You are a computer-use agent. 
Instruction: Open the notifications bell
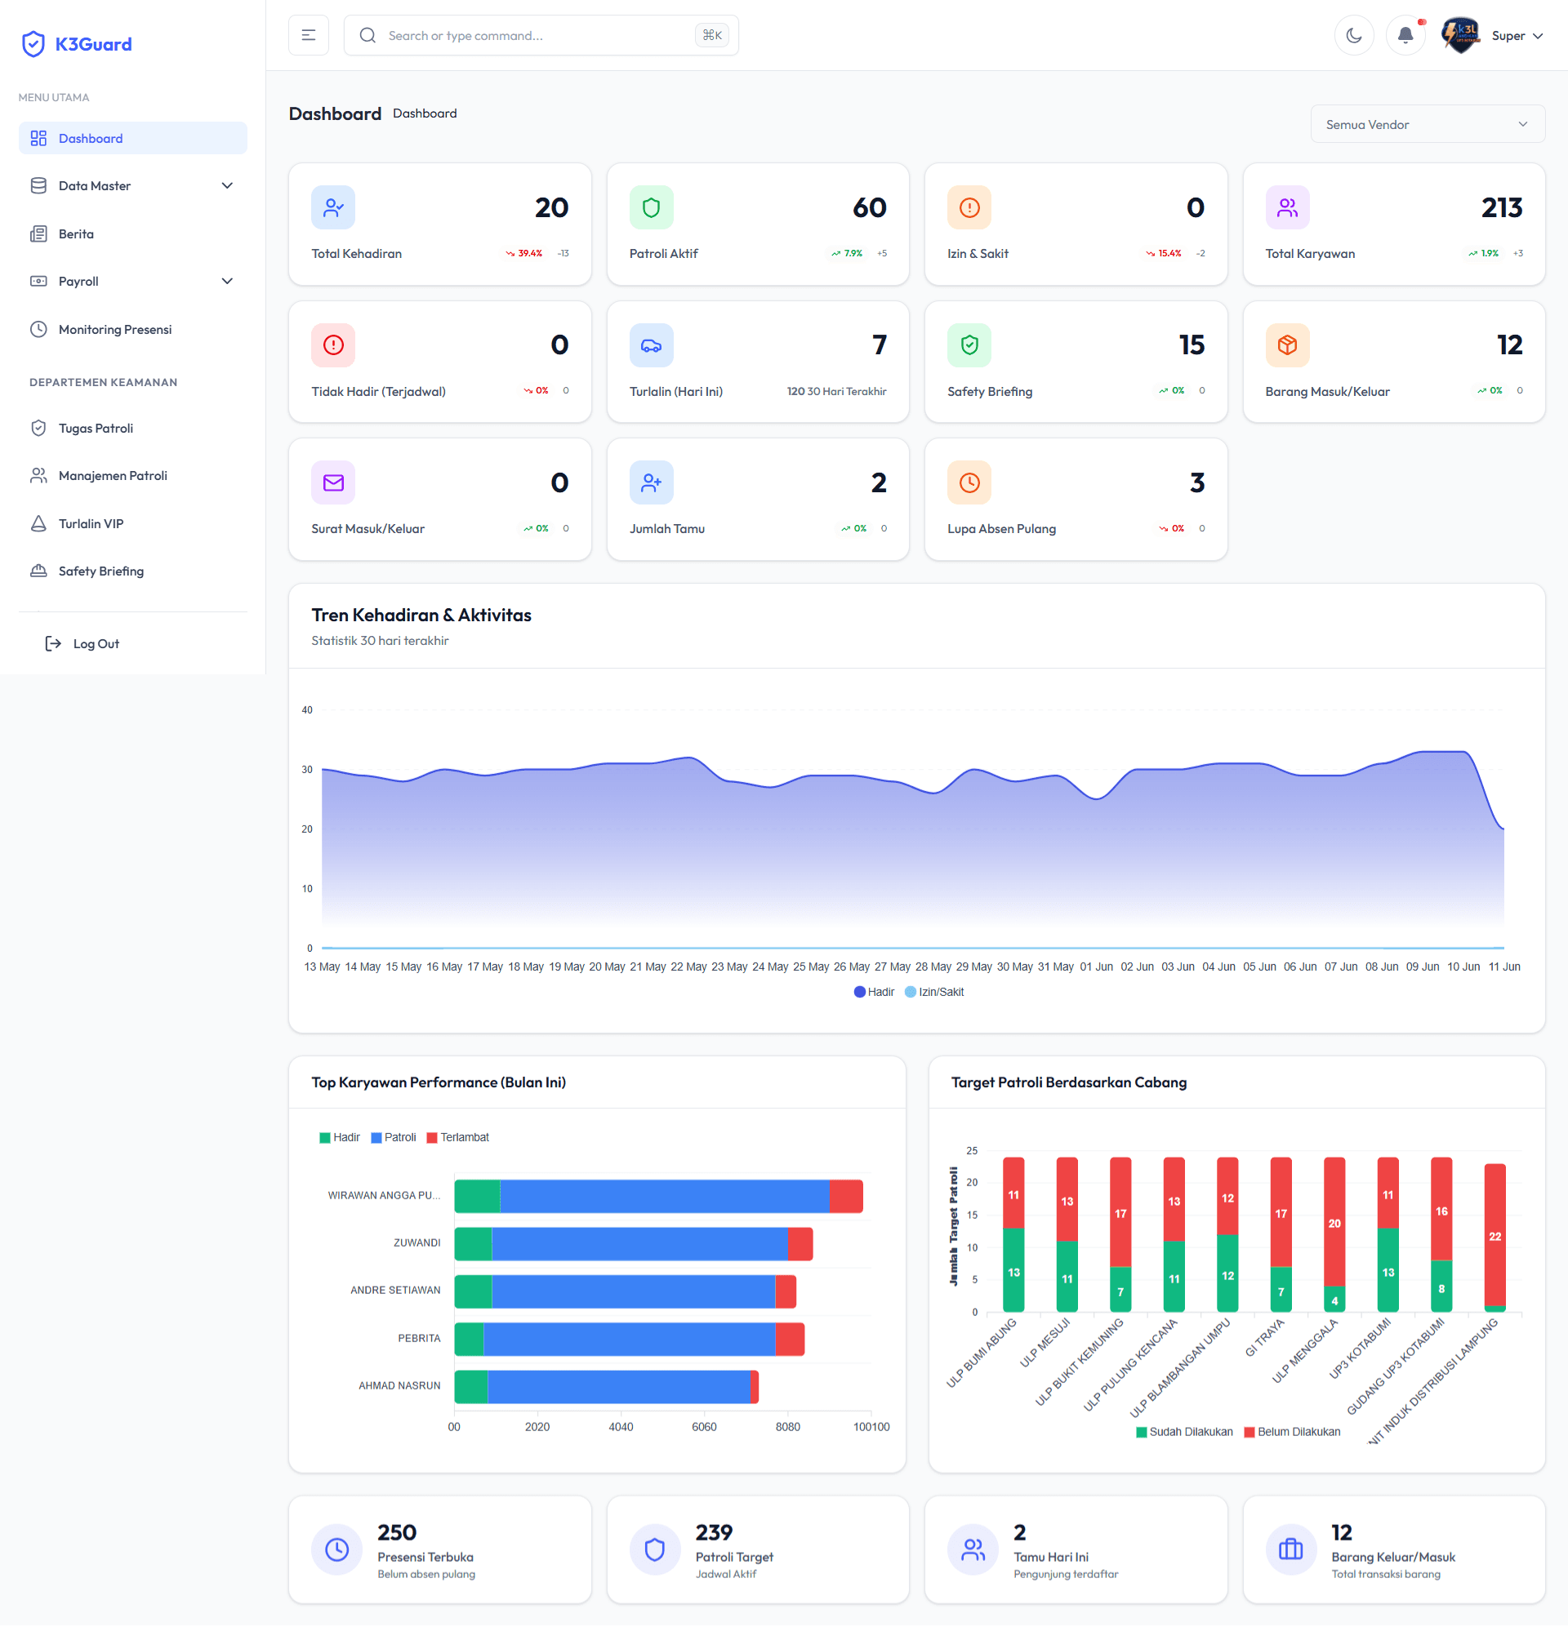click(x=1405, y=36)
